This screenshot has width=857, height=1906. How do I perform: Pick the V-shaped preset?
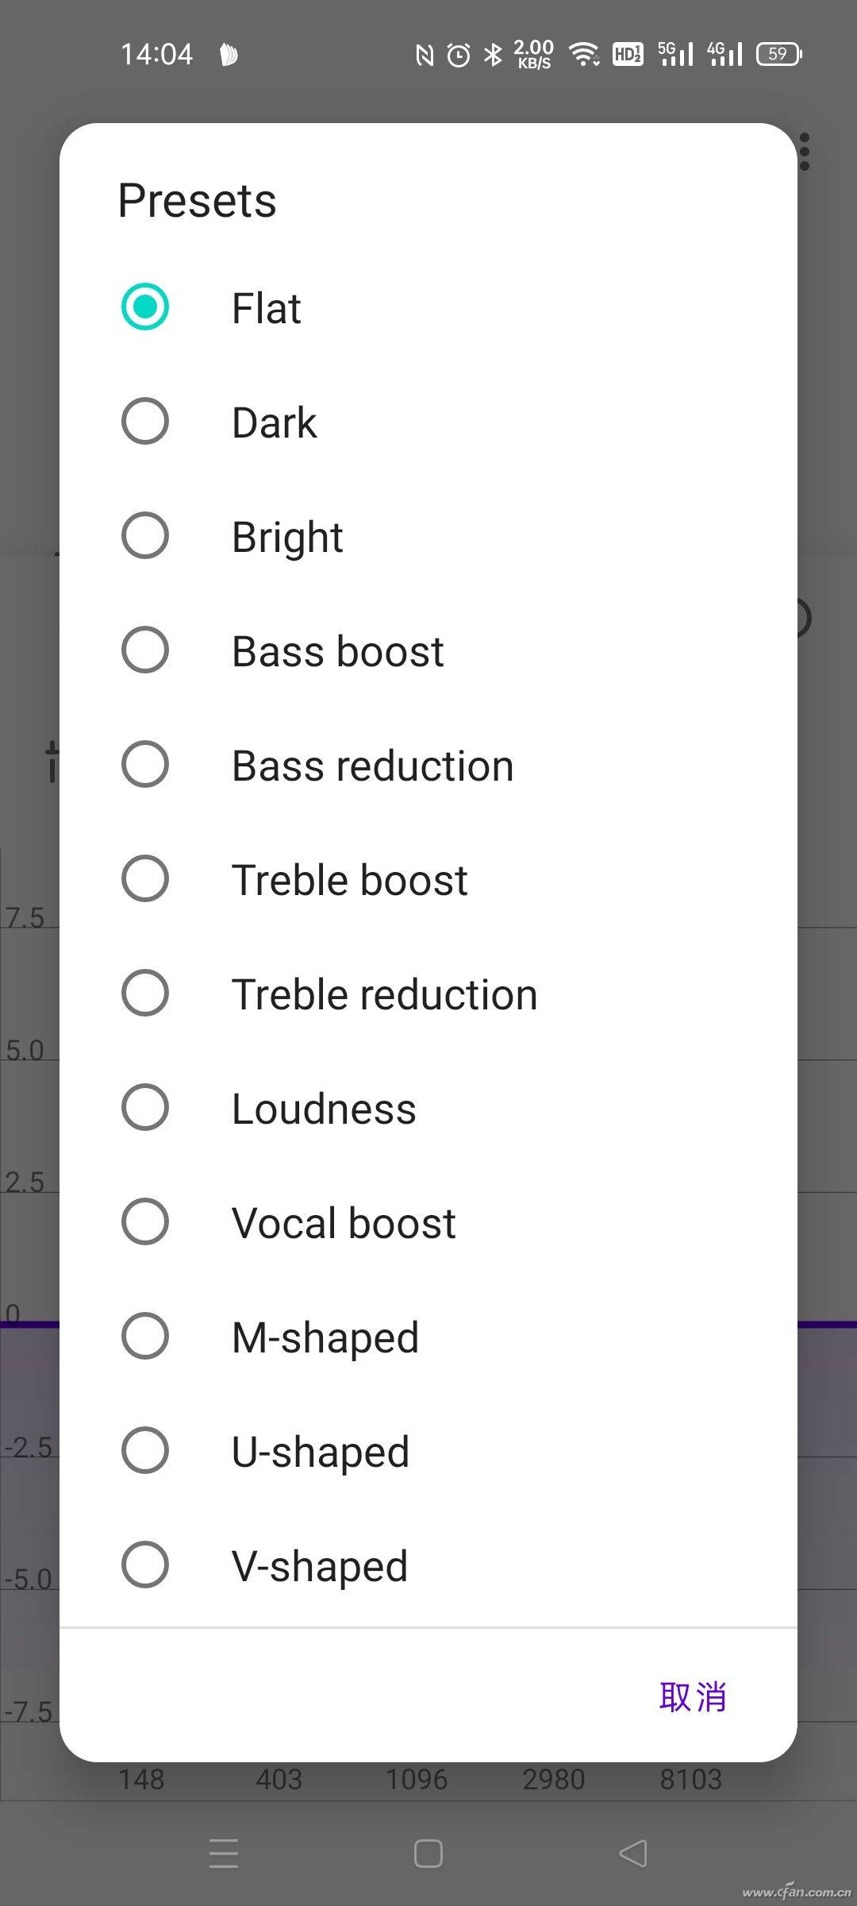tap(145, 1565)
